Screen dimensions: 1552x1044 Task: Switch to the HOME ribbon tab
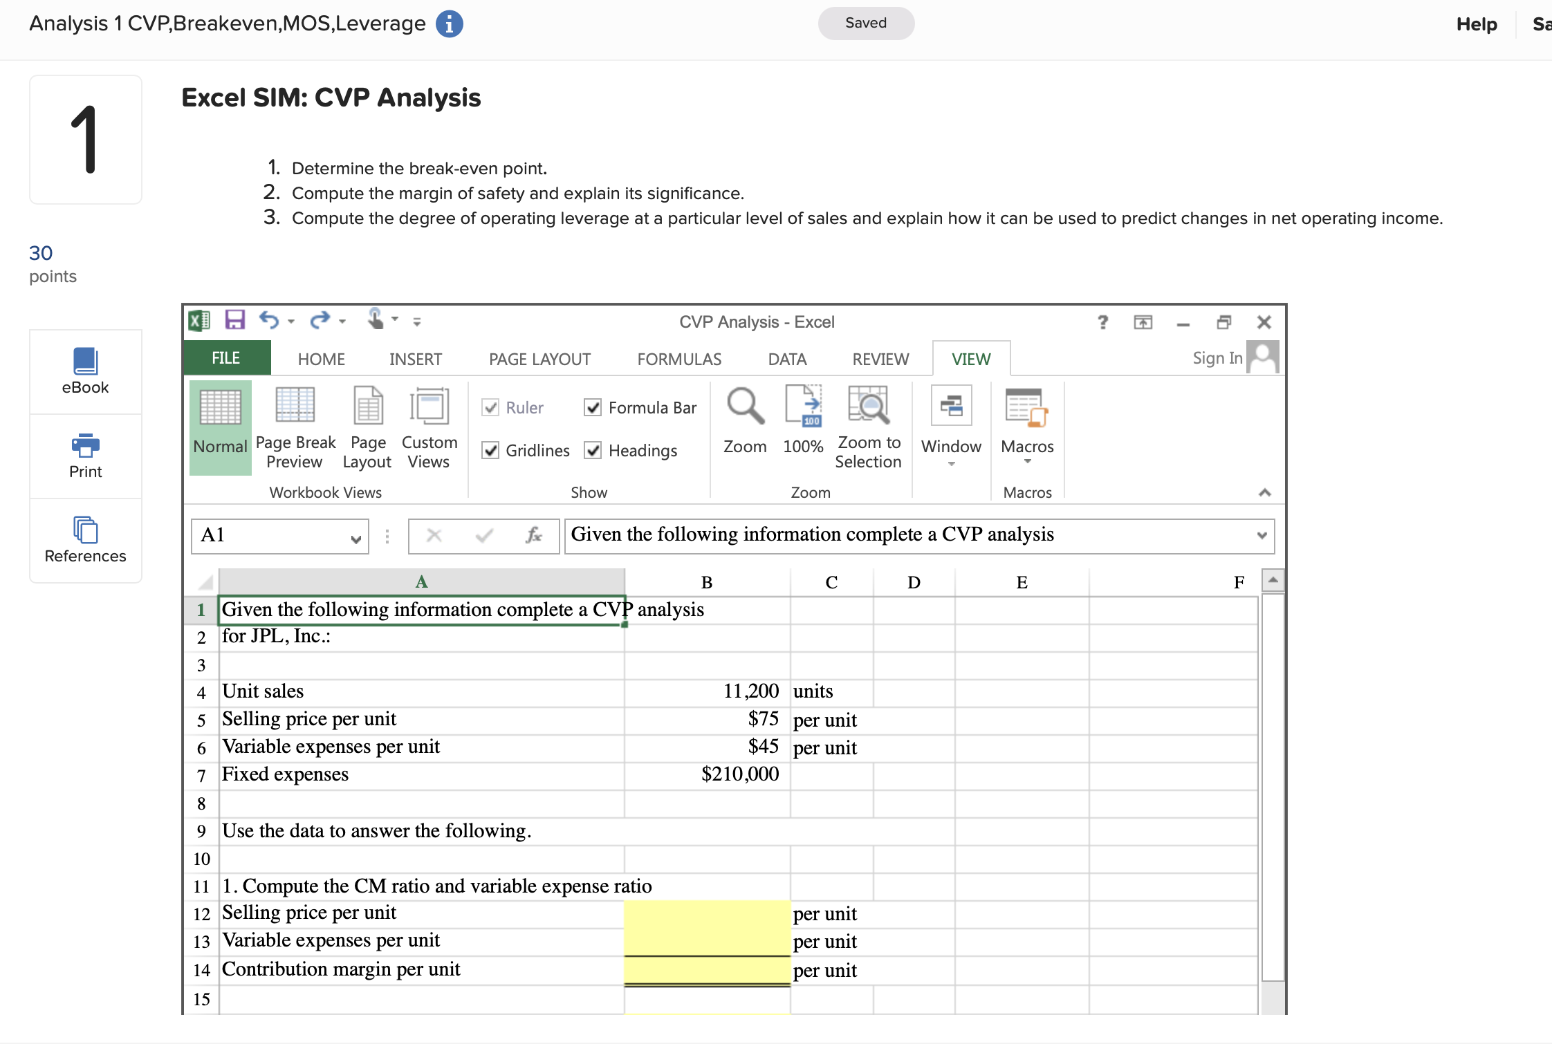pyautogui.click(x=321, y=359)
